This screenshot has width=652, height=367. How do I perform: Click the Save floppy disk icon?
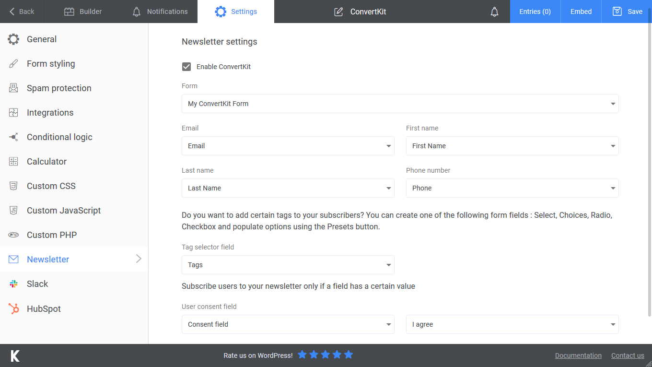coord(617,12)
